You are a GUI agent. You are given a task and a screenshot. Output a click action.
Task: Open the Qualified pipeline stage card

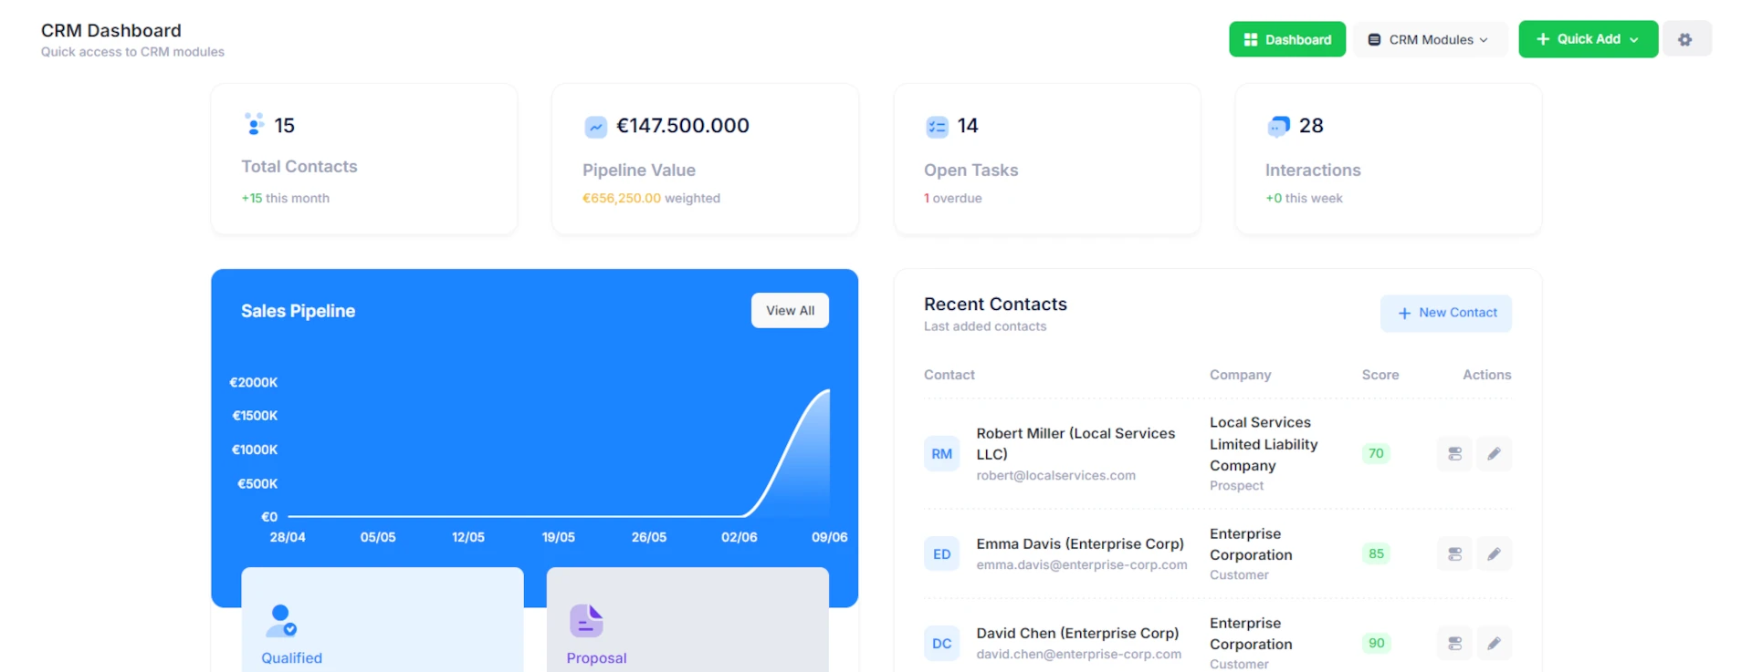point(383,620)
